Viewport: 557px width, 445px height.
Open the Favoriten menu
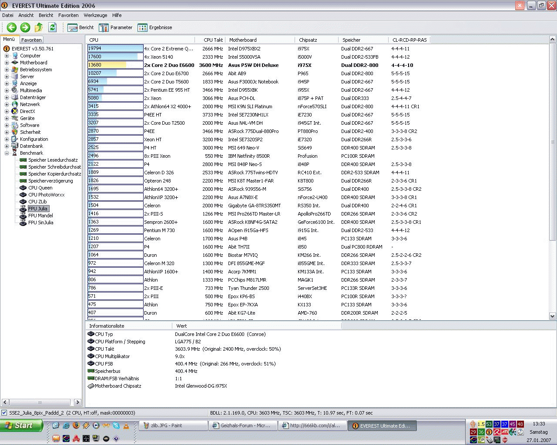[68, 15]
